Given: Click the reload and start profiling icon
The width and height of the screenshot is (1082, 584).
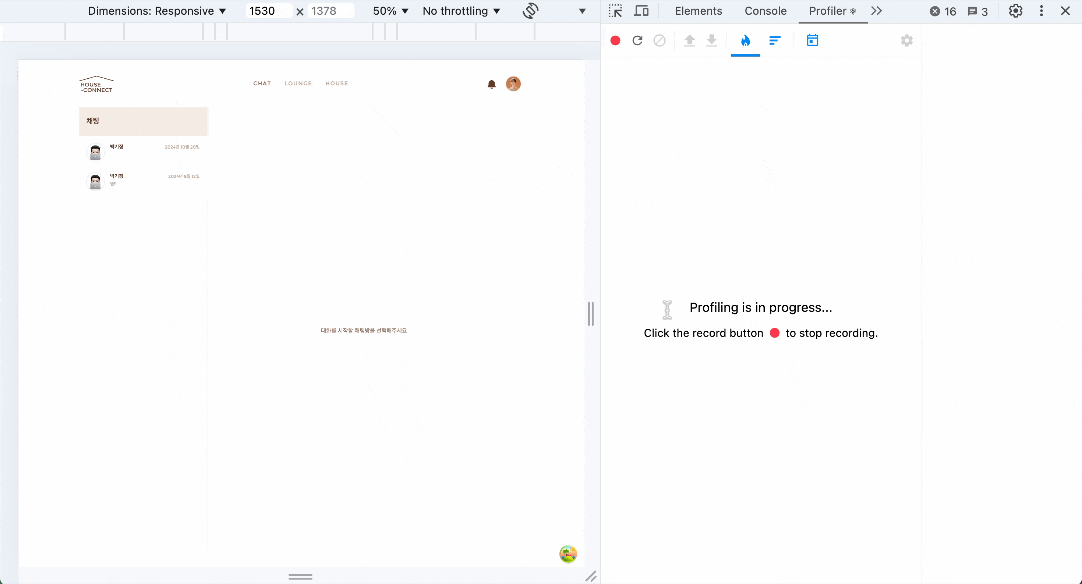Looking at the screenshot, I should point(637,41).
